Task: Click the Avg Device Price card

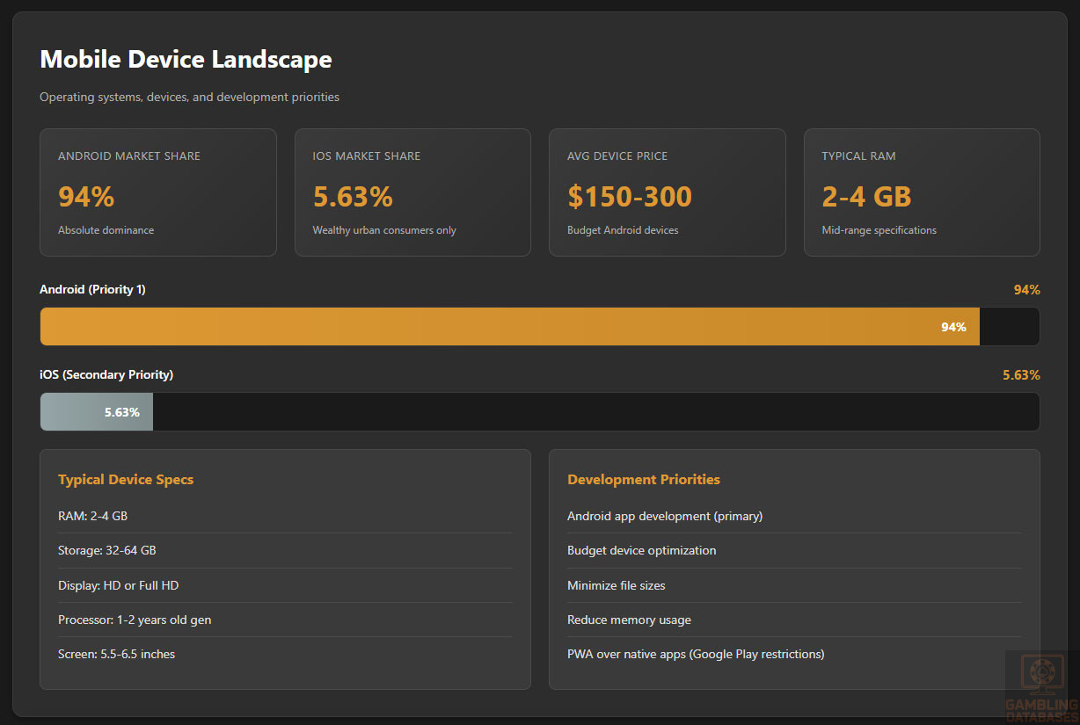Action: tap(667, 192)
